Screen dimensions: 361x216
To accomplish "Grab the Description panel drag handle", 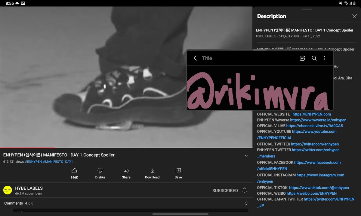I will click(x=307, y=9).
